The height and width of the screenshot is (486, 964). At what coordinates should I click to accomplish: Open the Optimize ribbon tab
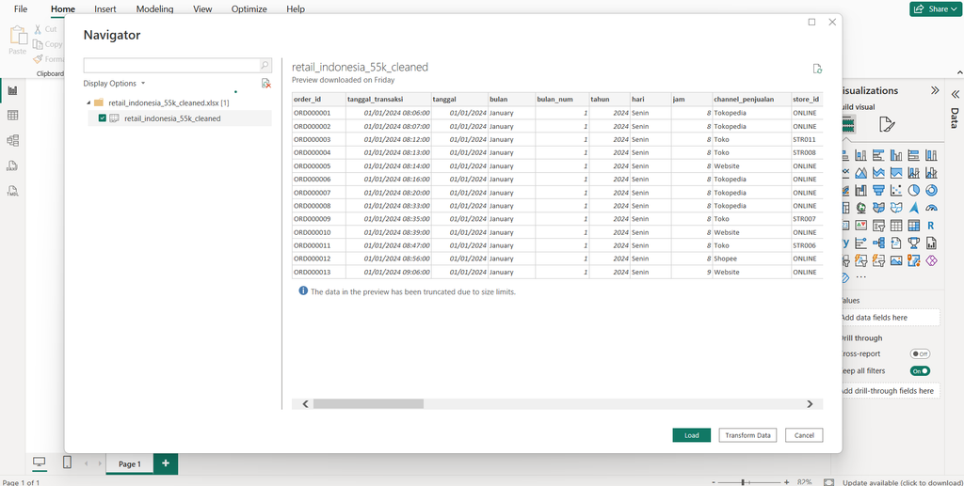pyautogui.click(x=249, y=9)
